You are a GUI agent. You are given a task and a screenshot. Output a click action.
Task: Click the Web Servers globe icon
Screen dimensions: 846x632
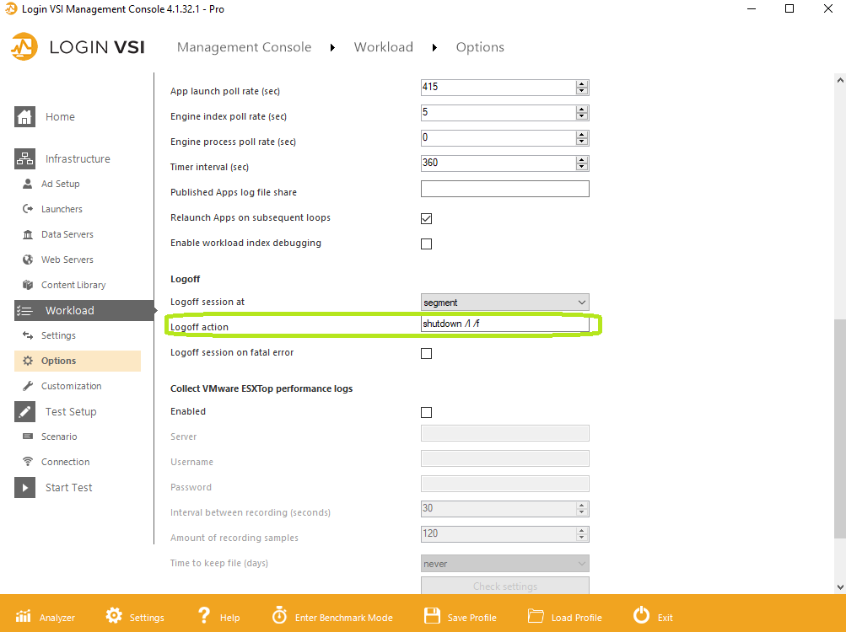28,260
